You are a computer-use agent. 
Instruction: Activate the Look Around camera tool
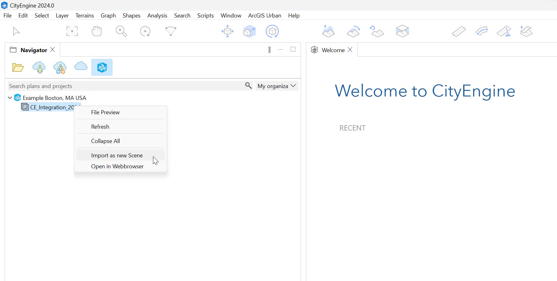coord(171,31)
